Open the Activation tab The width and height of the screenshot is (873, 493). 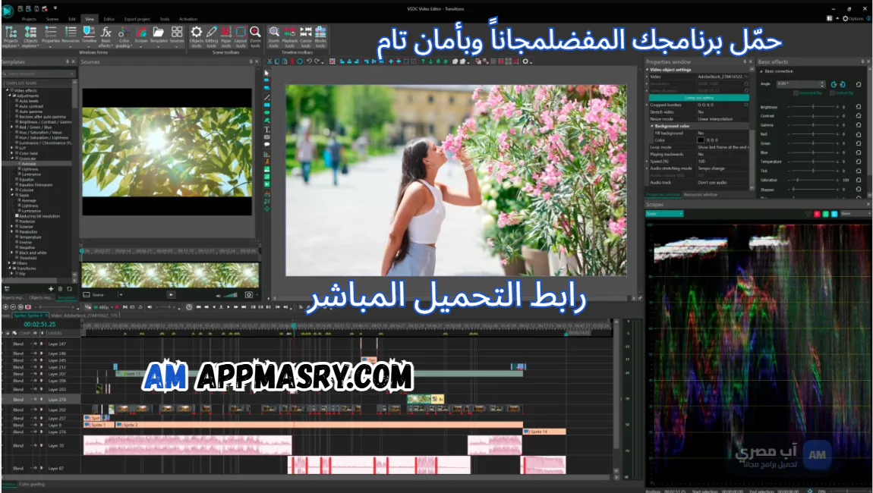point(188,19)
